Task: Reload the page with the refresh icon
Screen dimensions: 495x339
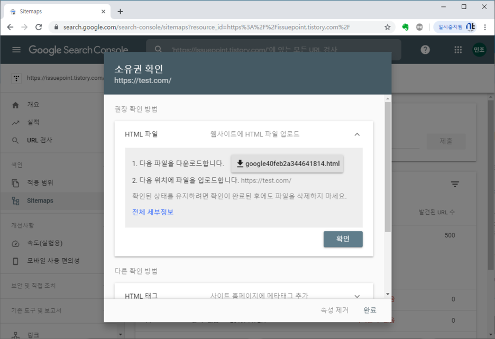Action: coord(39,27)
